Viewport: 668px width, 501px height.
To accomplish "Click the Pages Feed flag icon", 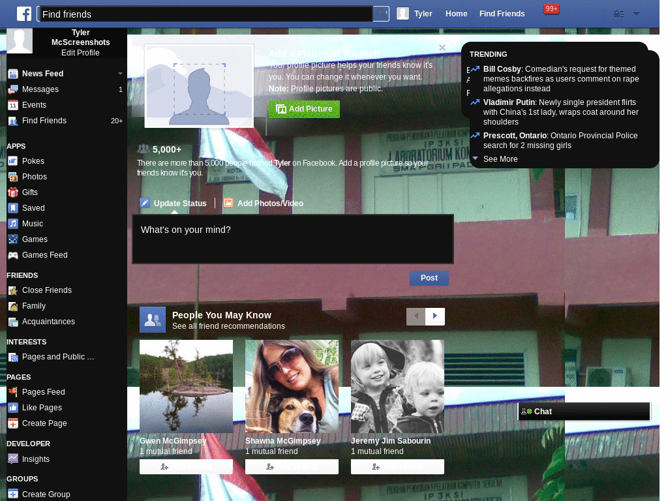I will pos(13,392).
